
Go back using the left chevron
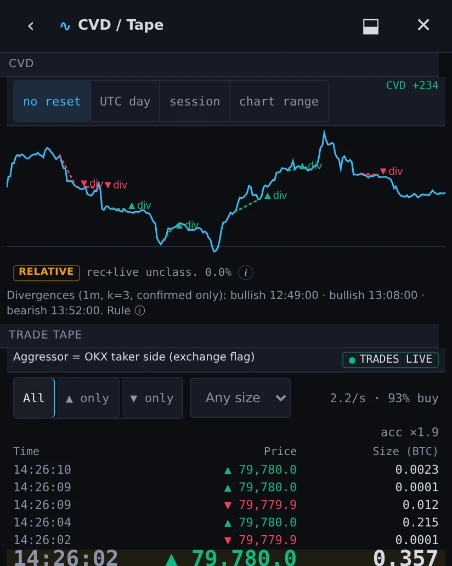[x=31, y=26]
